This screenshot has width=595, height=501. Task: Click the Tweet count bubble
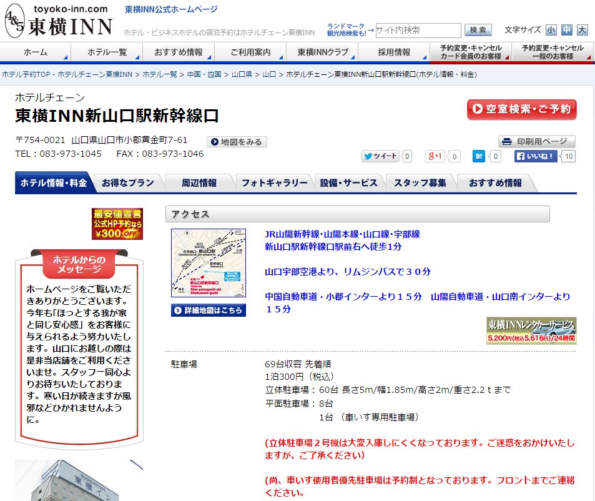click(407, 156)
